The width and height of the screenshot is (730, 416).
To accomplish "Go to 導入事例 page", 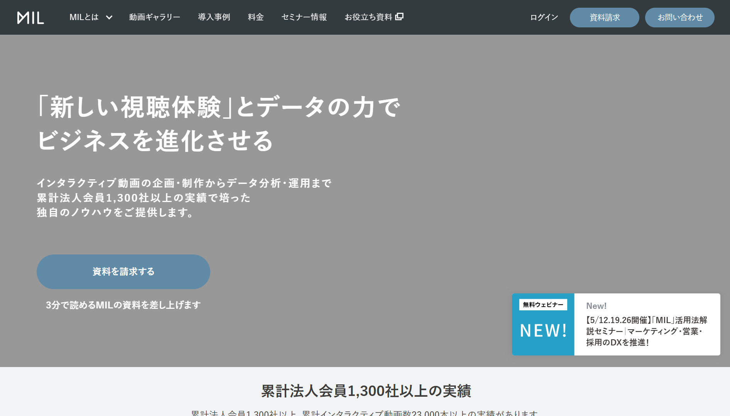I will pyautogui.click(x=214, y=17).
